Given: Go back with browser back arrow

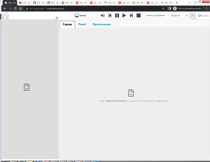Looking at the screenshot, I should pyautogui.click(x=5, y=8).
